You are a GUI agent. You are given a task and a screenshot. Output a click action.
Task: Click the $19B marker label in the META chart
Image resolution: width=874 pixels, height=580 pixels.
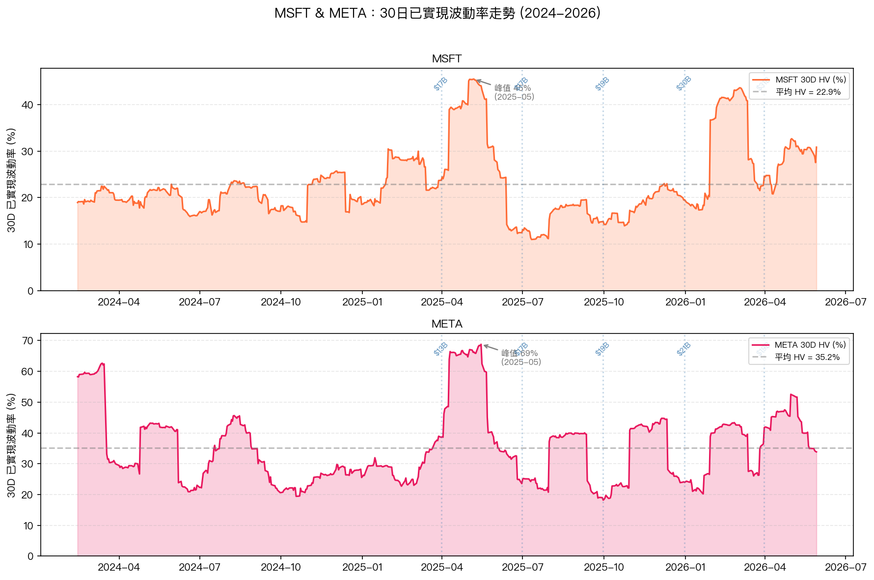602,349
